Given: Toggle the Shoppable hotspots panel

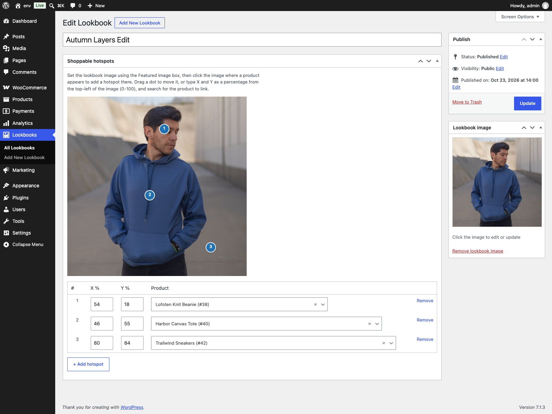Looking at the screenshot, I should (x=437, y=61).
